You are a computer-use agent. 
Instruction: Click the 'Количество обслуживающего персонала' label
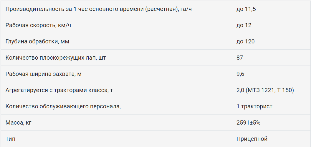63,106
